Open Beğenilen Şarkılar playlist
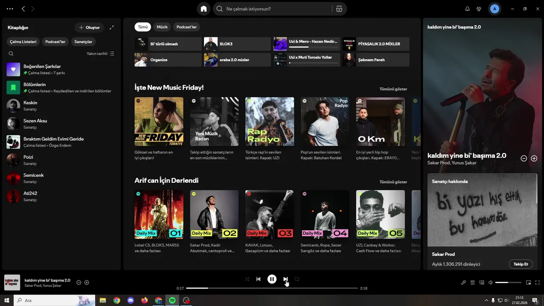The image size is (544, 306). tap(62, 69)
